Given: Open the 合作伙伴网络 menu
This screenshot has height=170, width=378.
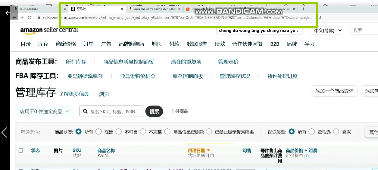Looking at the screenshot, I should click(247, 44).
